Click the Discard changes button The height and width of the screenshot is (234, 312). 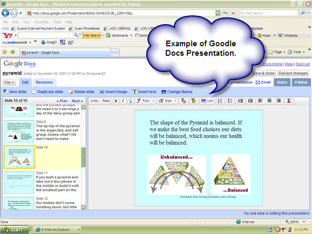pyautogui.click(x=293, y=73)
